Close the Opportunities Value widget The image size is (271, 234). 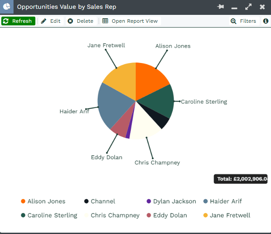pyautogui.click(x=262, y=7)
